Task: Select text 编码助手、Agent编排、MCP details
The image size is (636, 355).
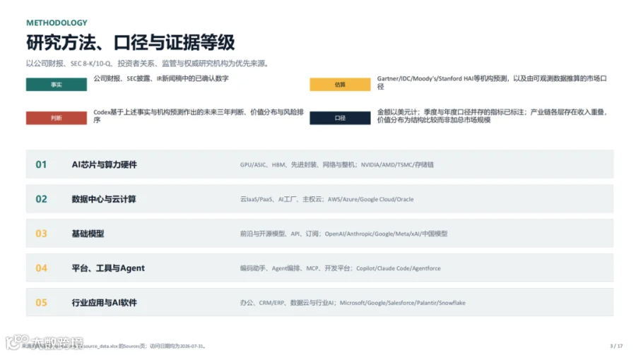Action: pos(341,268)
